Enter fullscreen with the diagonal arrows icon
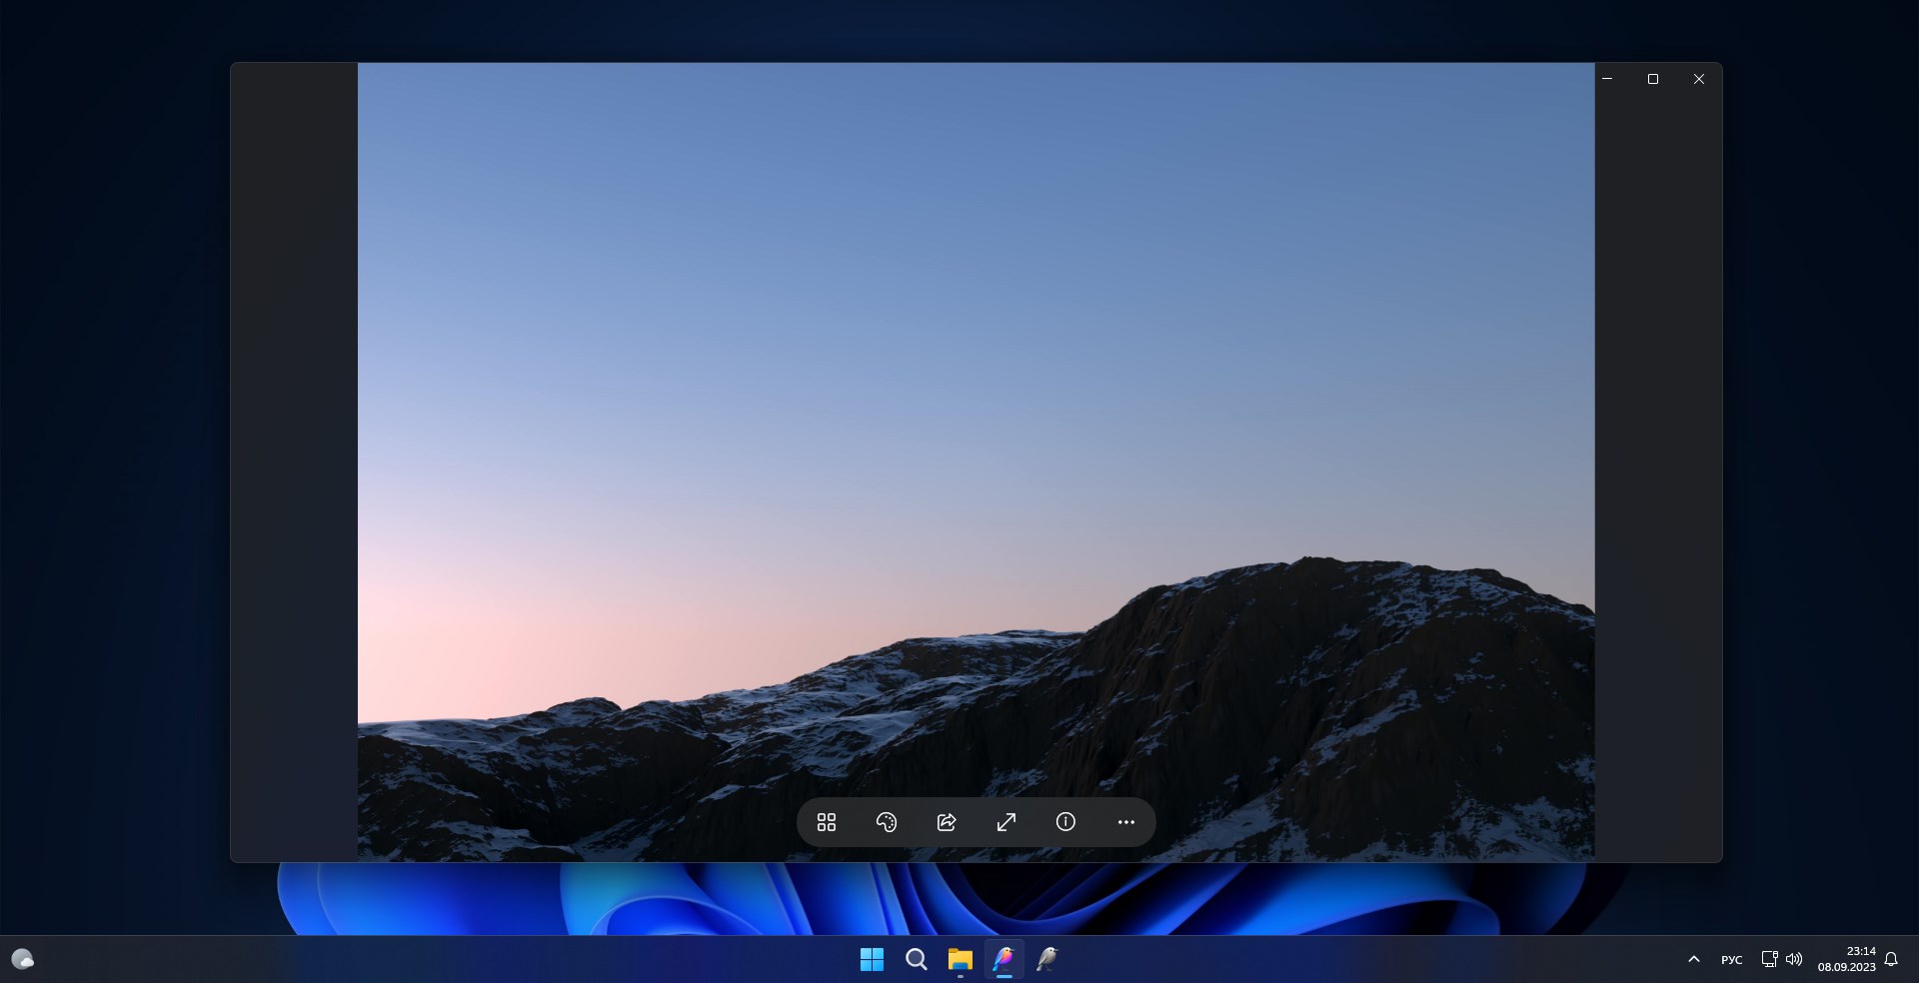This screenshot has width=1919, height=983. tap(1006, 822)
